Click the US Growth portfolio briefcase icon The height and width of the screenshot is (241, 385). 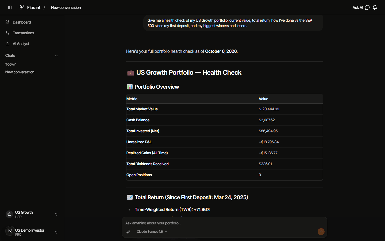click(x=9, y=214)
